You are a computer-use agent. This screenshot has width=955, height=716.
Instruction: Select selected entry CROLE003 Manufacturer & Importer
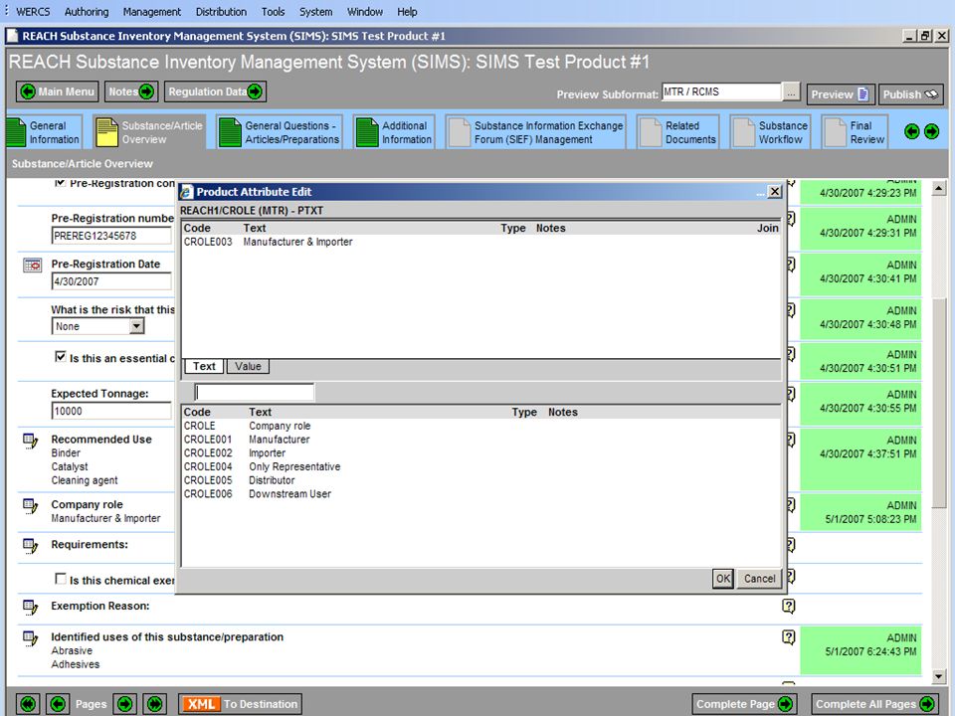pyautogui.click(x=481, y=242)
